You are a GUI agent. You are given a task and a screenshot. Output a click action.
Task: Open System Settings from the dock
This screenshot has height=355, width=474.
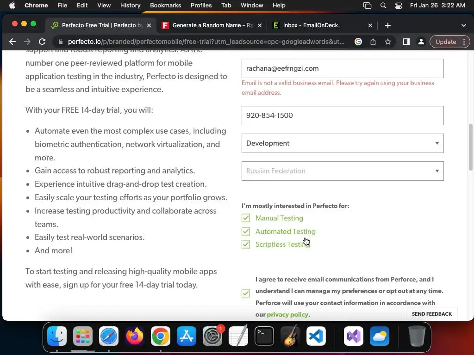click(x=212, y=336)
